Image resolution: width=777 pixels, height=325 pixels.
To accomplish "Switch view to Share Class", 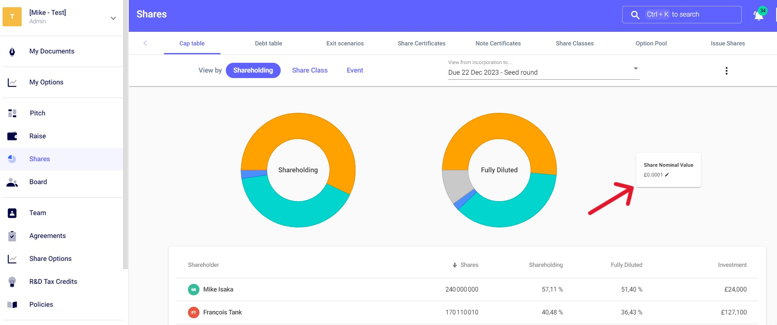I will [x=310, y=70].
